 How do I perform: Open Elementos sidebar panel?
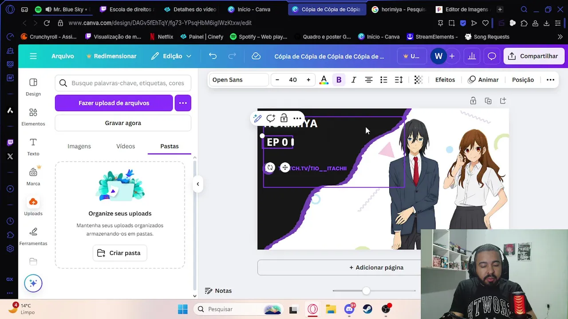(33, 117)
